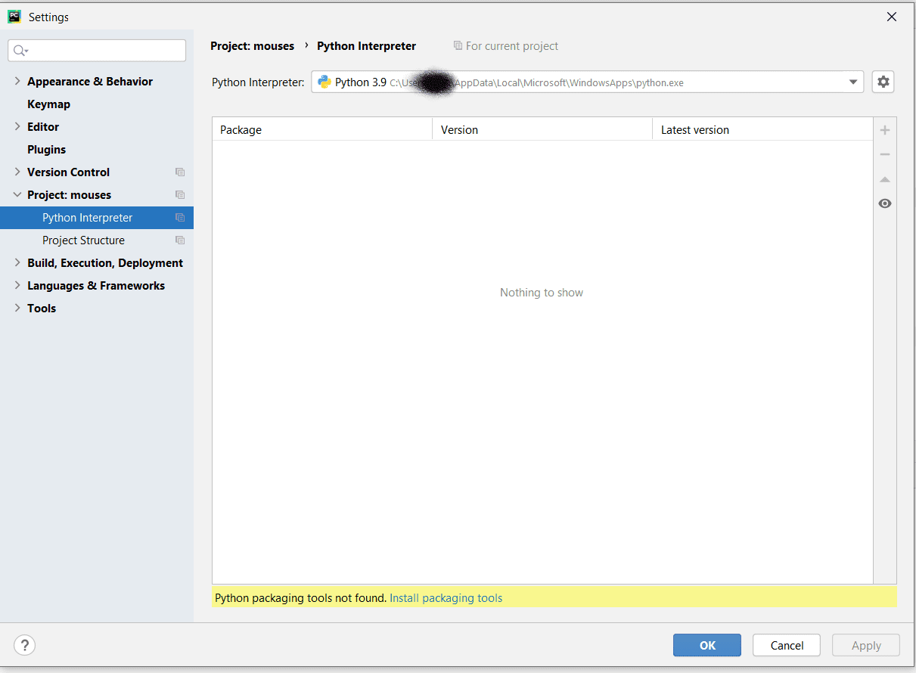Image resolution: width=916 pixels, height=673 pixels.
Task: Expand the Editor section
Action: pyautogui.click(x=17, y=126)
